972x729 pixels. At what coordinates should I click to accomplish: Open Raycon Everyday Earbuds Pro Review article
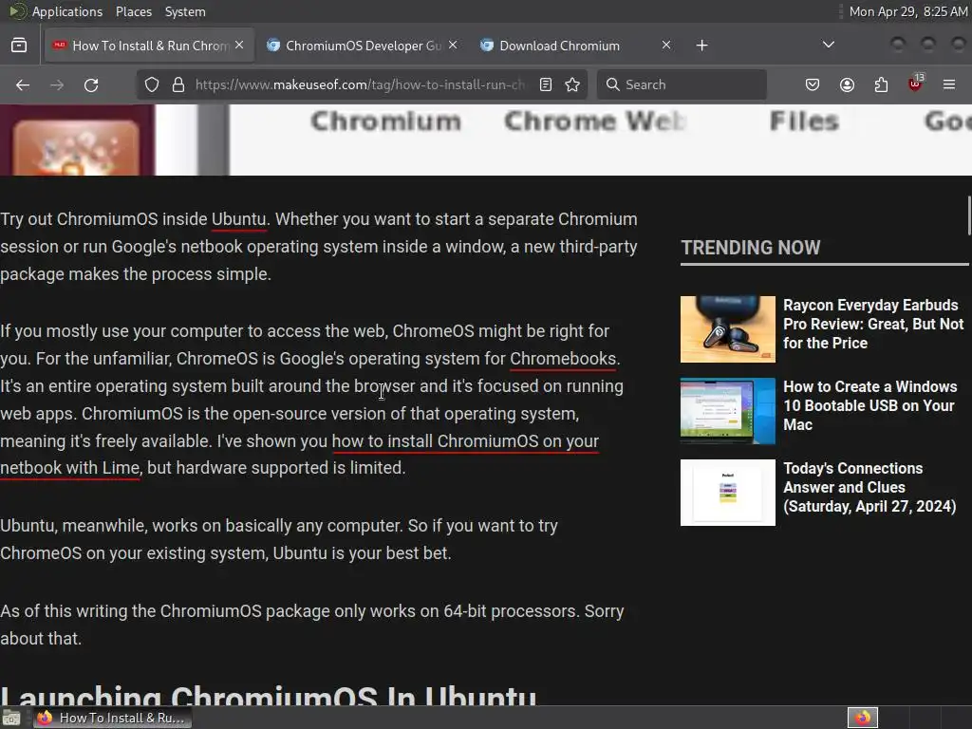coord(873,325)
